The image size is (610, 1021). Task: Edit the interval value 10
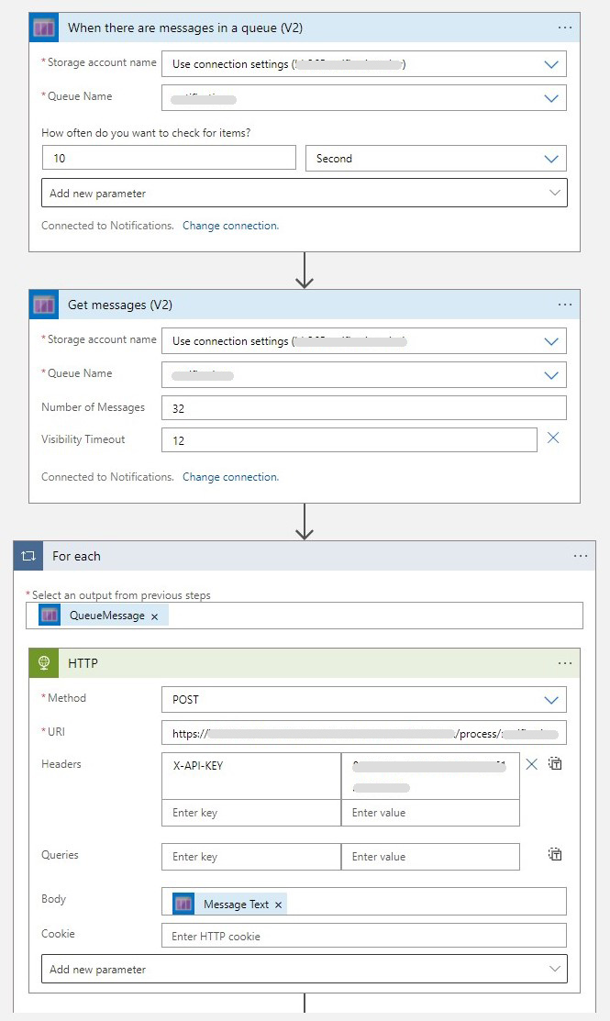(169, 158)
